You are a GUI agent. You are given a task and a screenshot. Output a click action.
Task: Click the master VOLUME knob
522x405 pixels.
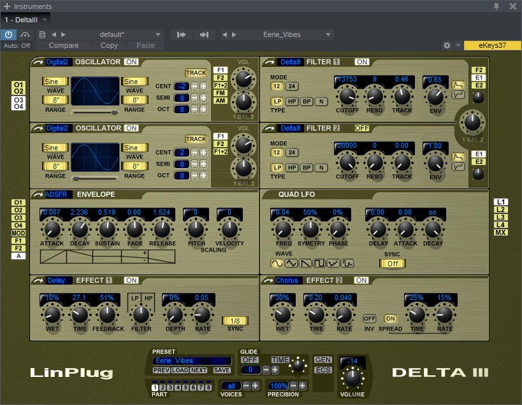(x=352, y=378)
